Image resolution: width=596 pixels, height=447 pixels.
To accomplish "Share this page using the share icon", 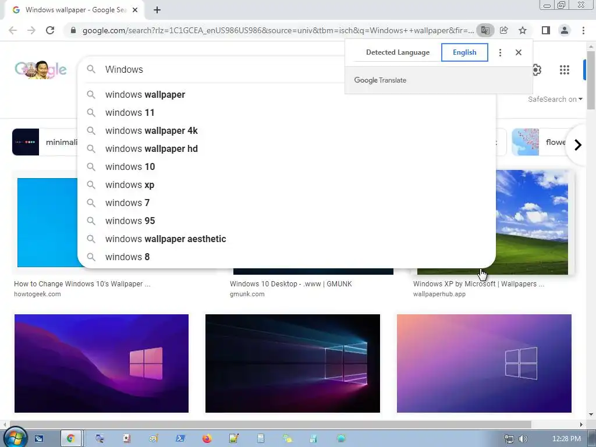I will point(504,30).
